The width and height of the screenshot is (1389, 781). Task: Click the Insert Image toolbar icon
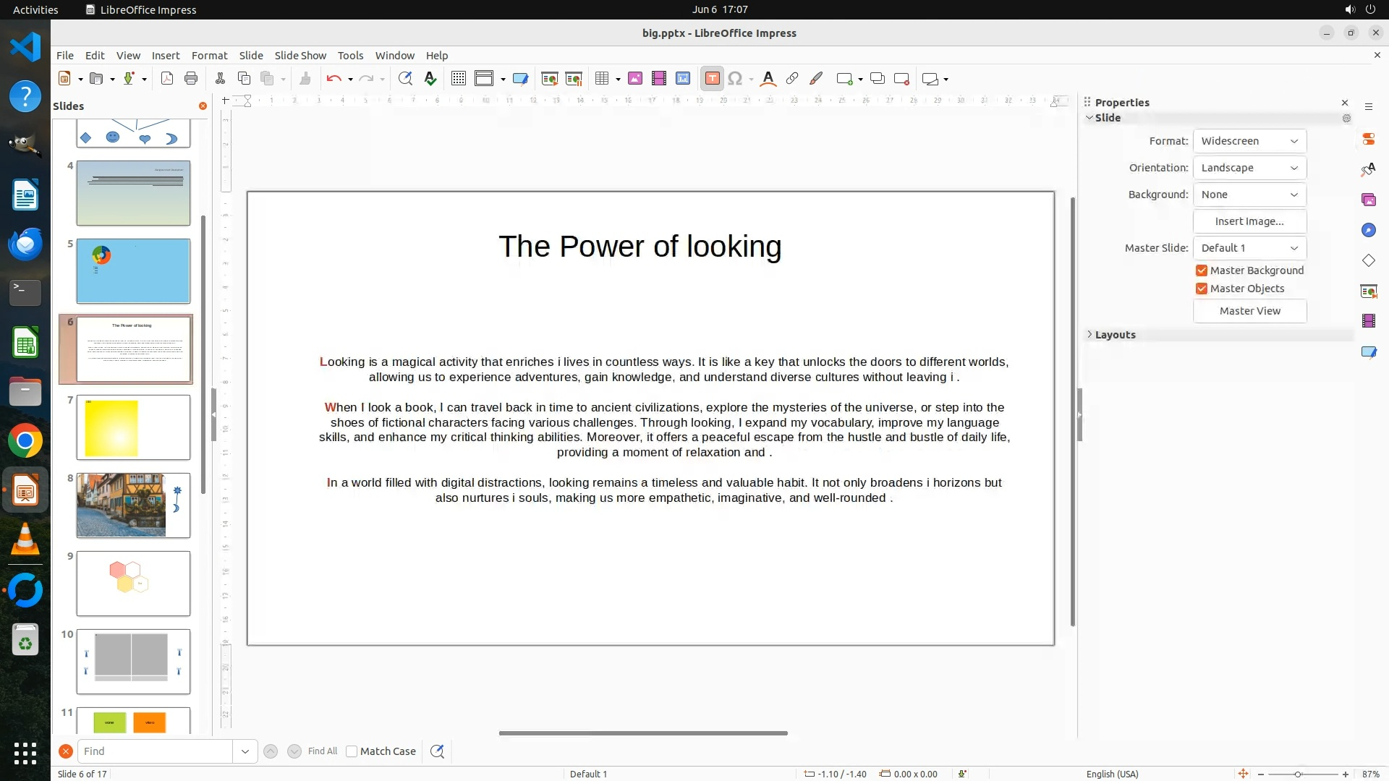point(635,79)
